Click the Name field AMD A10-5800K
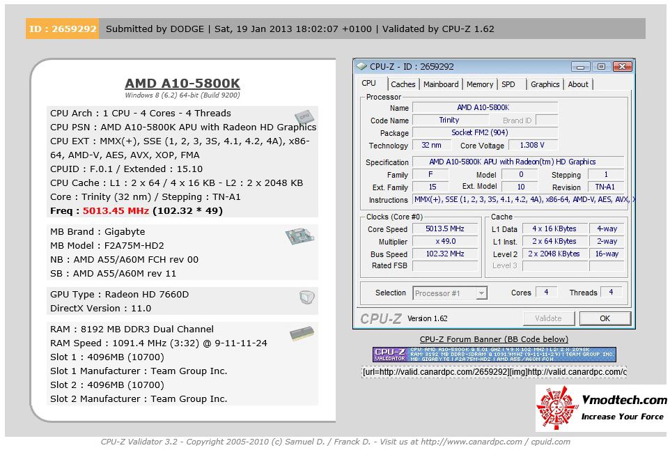Screen dimensions: 670x457 coord(485,108)
